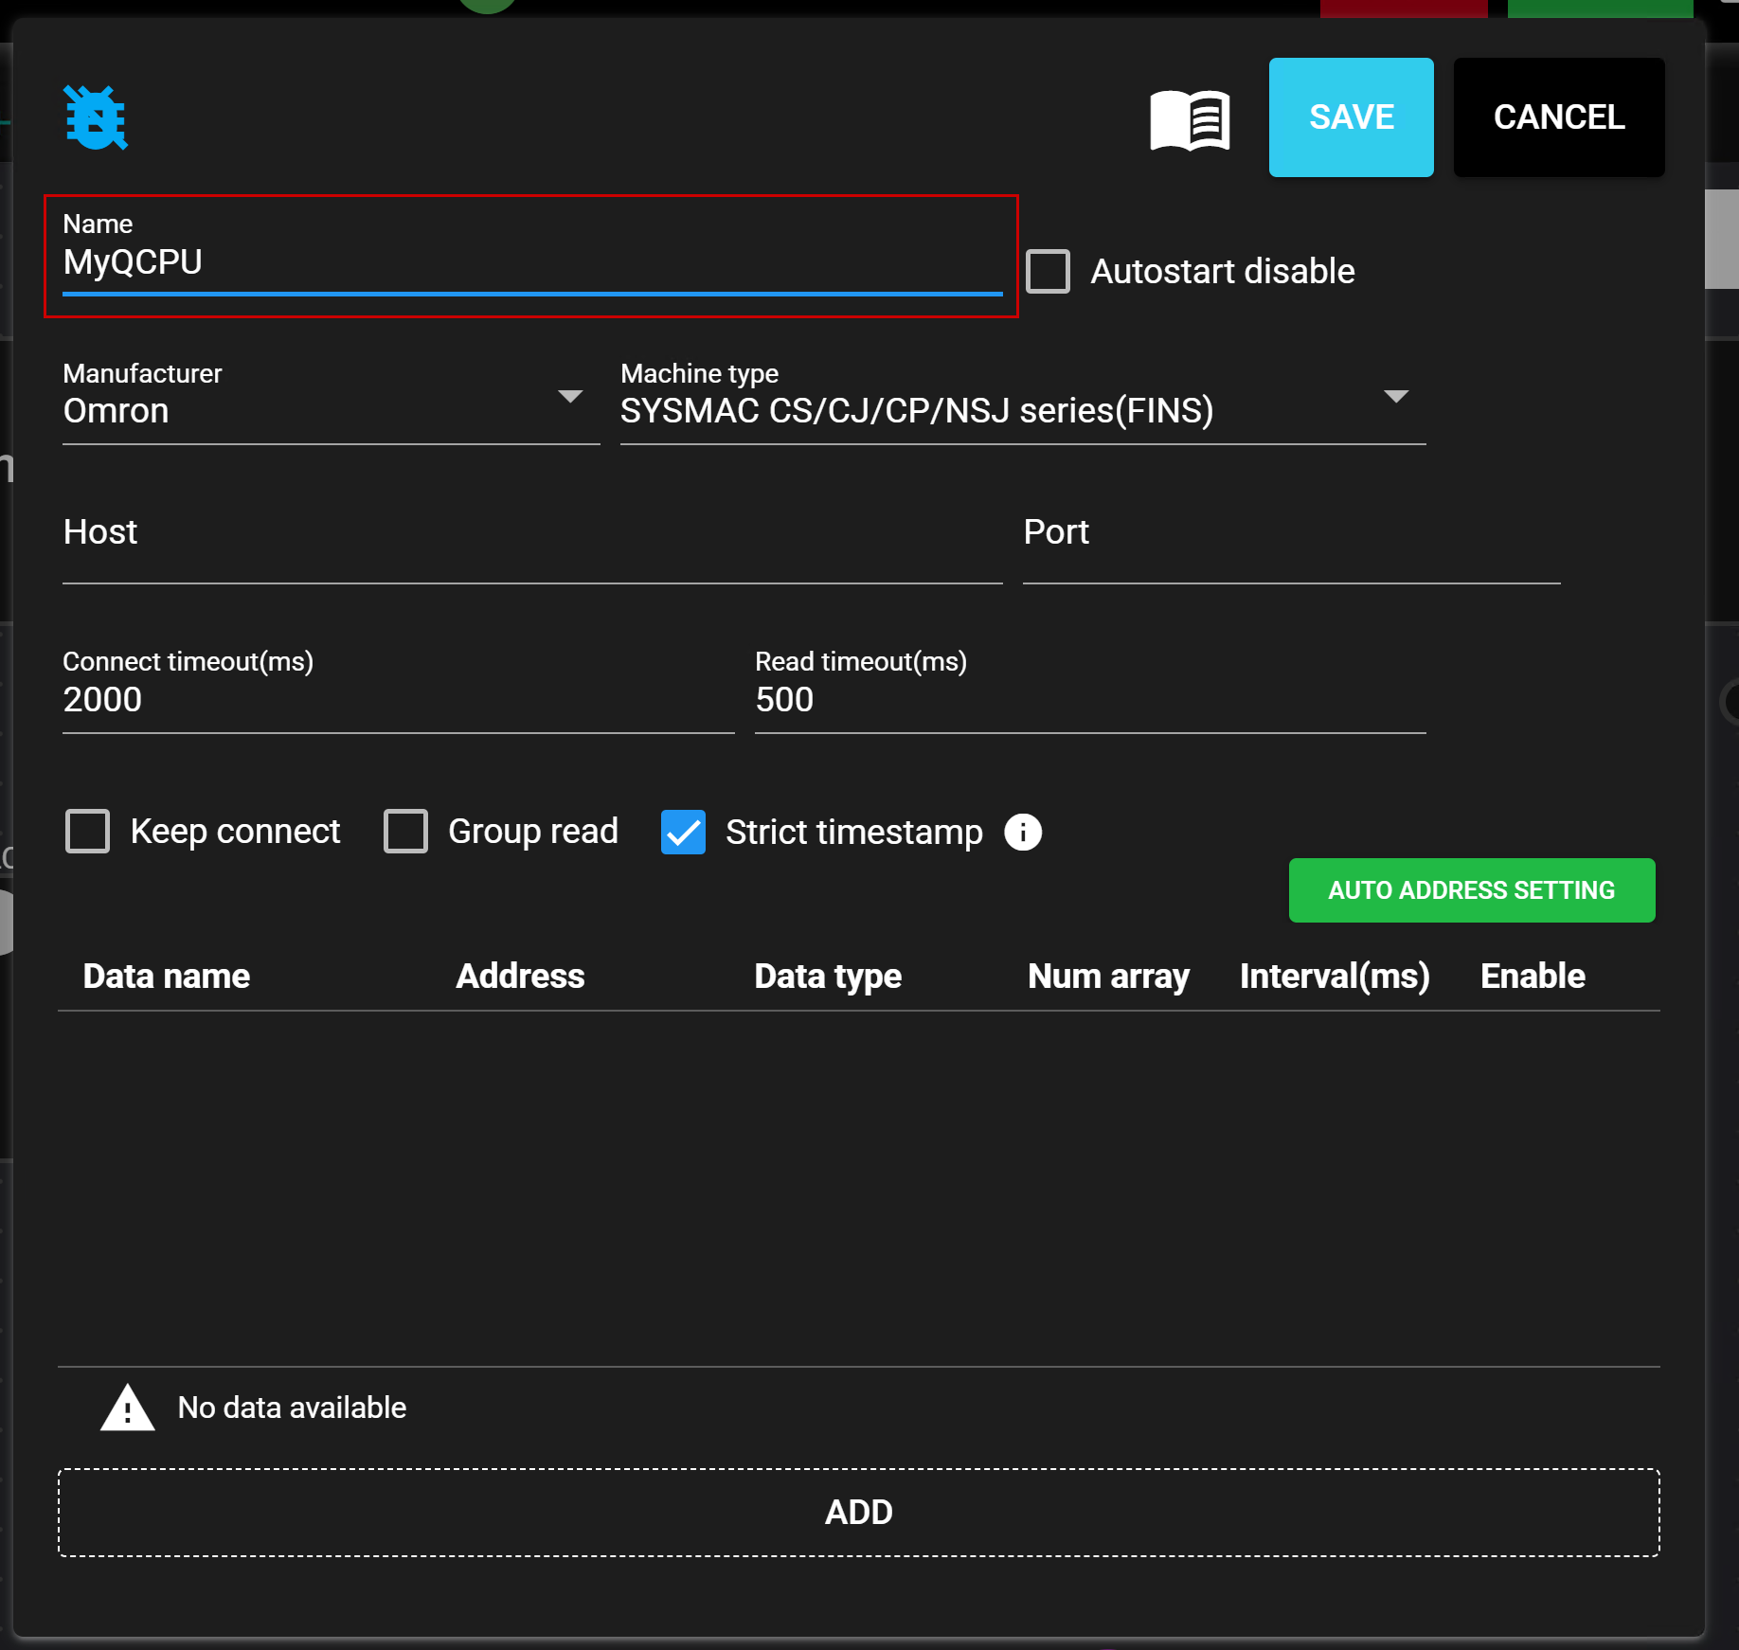
Task: Toggle the Group read checkbox
Action: (x=406, y=832)
